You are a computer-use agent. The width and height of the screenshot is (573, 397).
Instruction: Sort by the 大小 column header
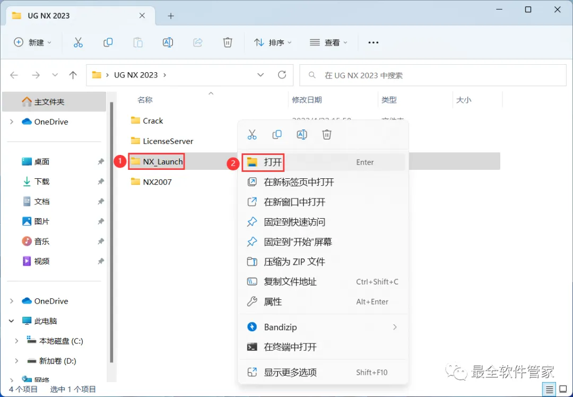pyautogui.click(x=463, y=100)
